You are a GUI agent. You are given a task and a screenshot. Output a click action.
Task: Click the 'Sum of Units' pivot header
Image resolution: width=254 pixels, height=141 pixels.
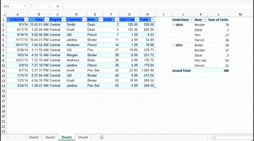(218, 20)
